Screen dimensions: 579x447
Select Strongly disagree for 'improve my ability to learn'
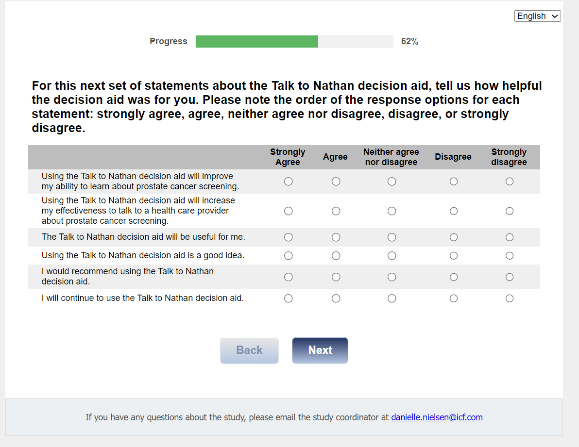click(510, 182)
